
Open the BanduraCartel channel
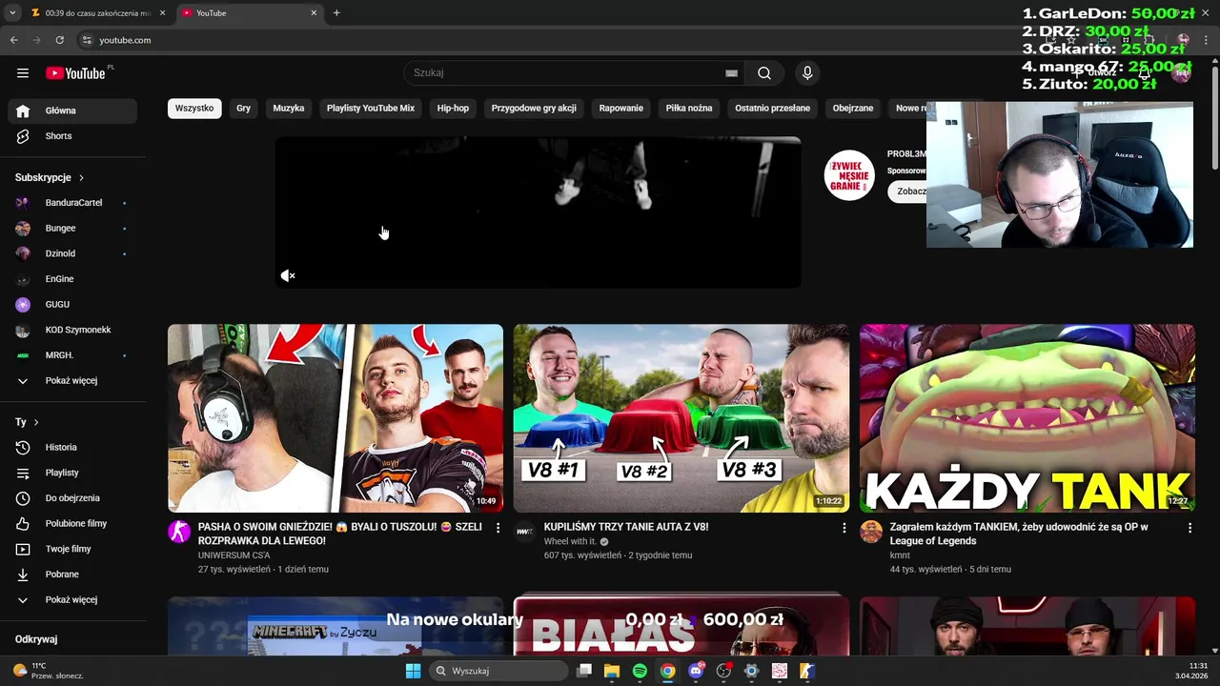pyautogui.click(x=72, y=203)
